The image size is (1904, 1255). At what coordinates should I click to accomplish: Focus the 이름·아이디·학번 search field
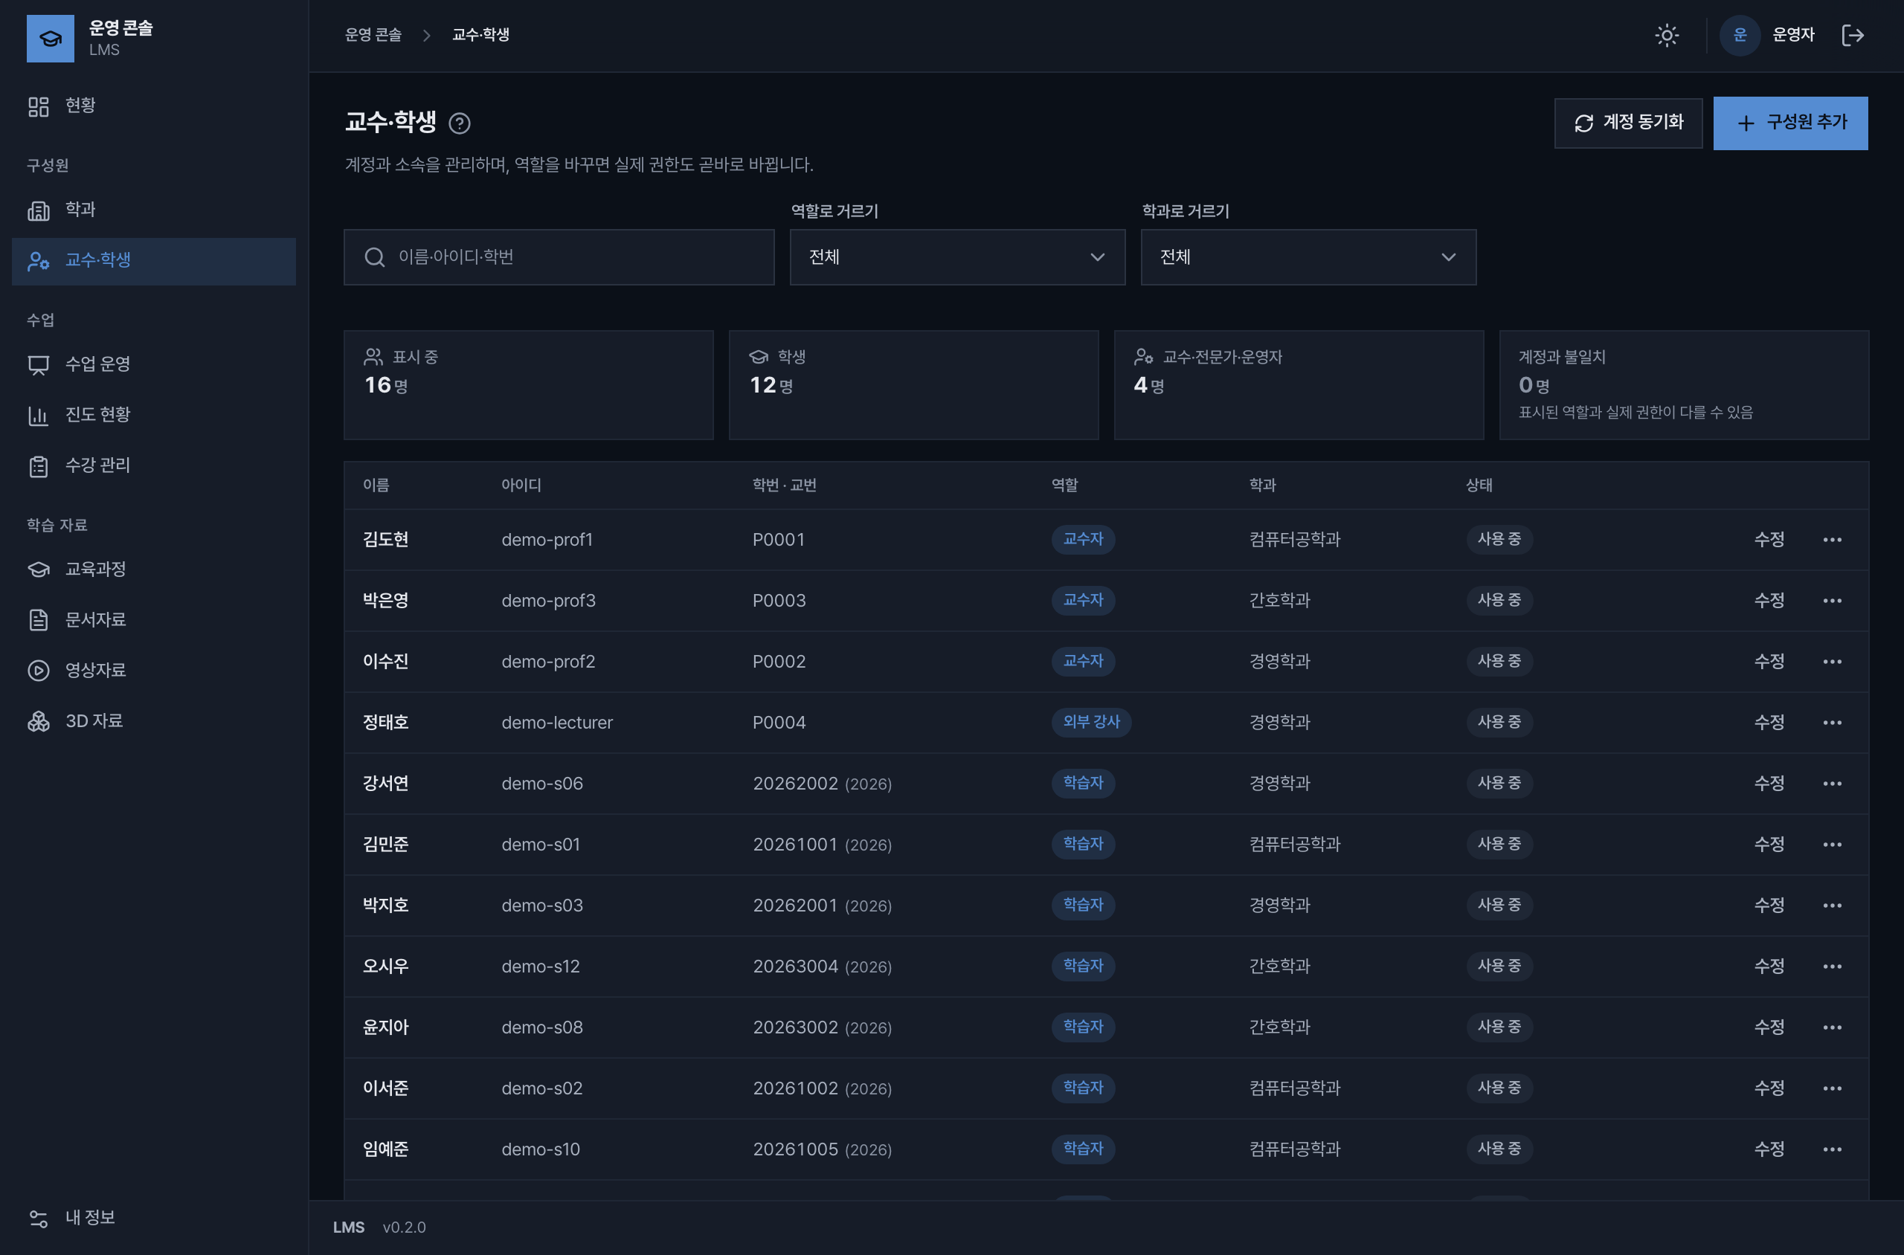point(559,257)
